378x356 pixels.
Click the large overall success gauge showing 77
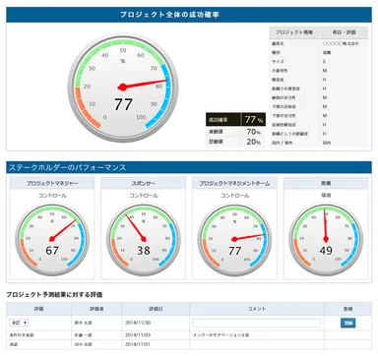pos(123,89)
